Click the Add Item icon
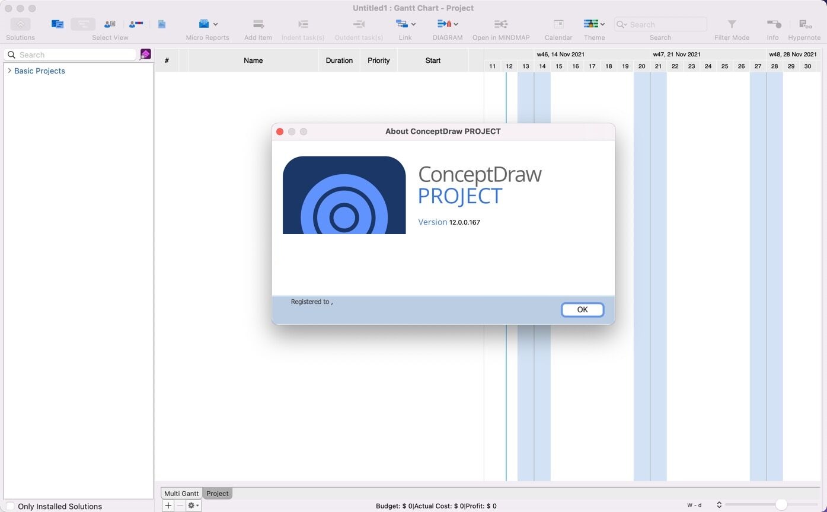 point(258,24)
